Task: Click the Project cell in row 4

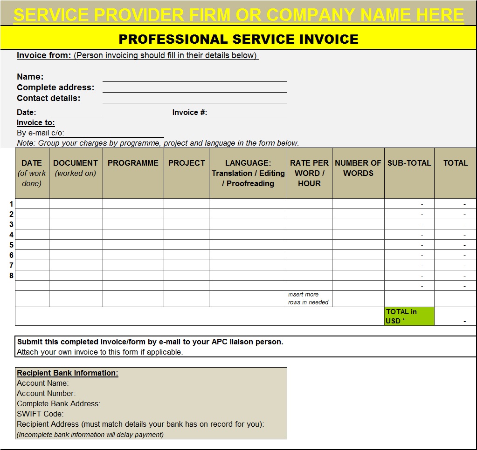Action: point(187,235)
